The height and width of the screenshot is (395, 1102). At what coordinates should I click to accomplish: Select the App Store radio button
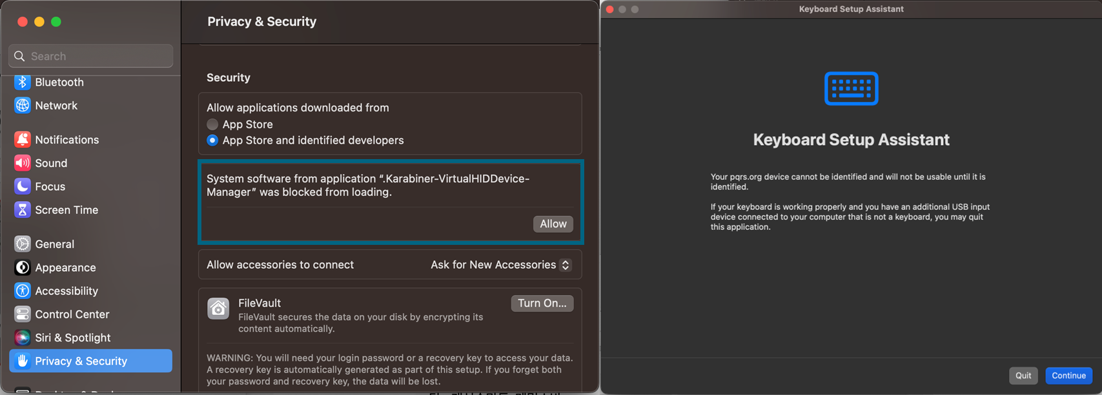212,124
